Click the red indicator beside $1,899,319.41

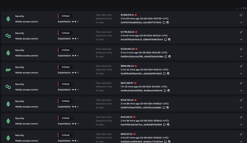pyautogui.click(x=135, y=15)
